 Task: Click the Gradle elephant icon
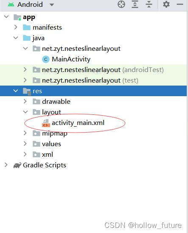point(17,165)
